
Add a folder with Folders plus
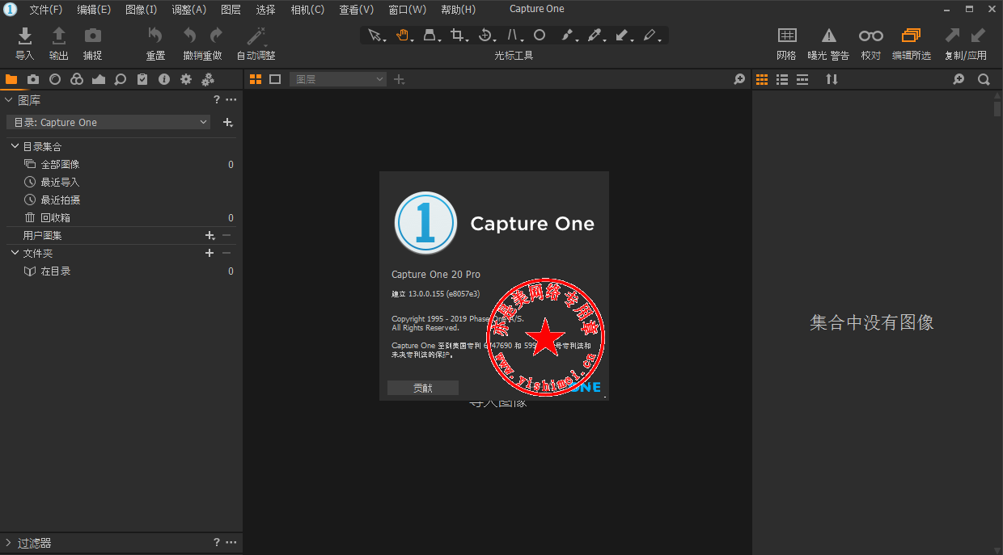209,253
